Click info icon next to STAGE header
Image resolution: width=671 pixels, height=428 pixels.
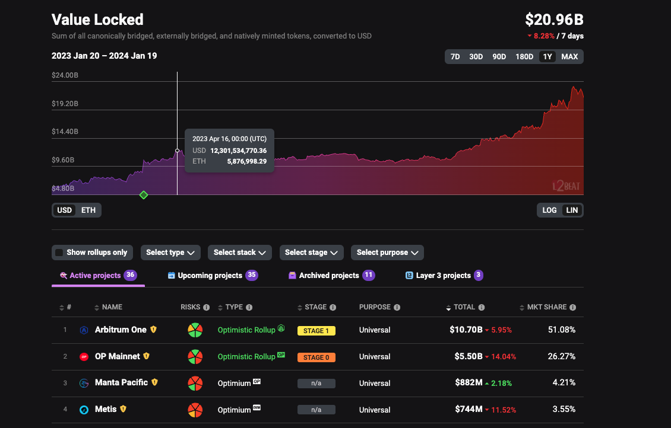(x=333, y=308)
